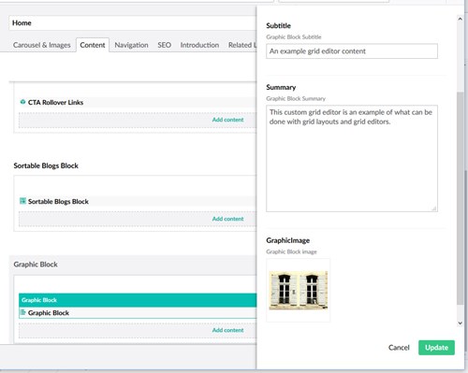Open the partially hidden Related tab
Viewport: 468px width, 373px height.
click(242, 45)
